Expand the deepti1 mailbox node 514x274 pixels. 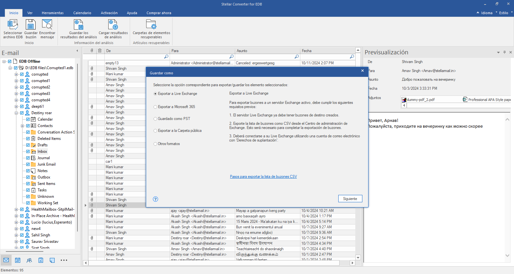point(16,106)
